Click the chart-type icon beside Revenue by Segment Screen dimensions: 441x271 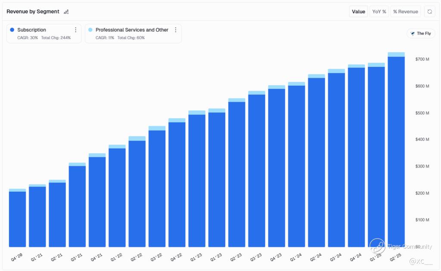[x=66, y=12]
